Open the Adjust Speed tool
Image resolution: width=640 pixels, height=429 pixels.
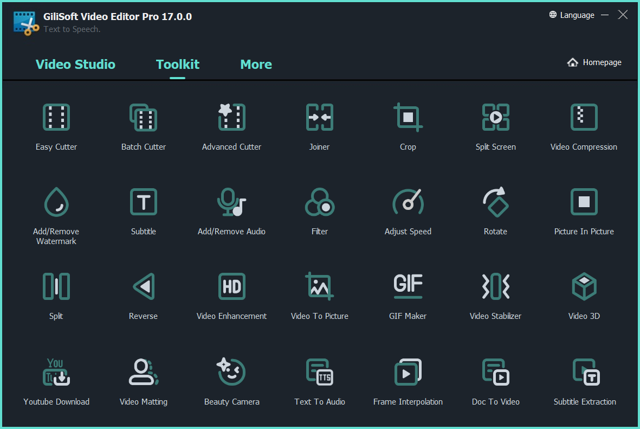[408, 202]
